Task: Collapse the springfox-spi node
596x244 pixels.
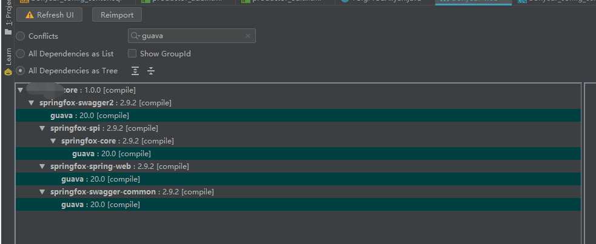Action: point(42,128)
